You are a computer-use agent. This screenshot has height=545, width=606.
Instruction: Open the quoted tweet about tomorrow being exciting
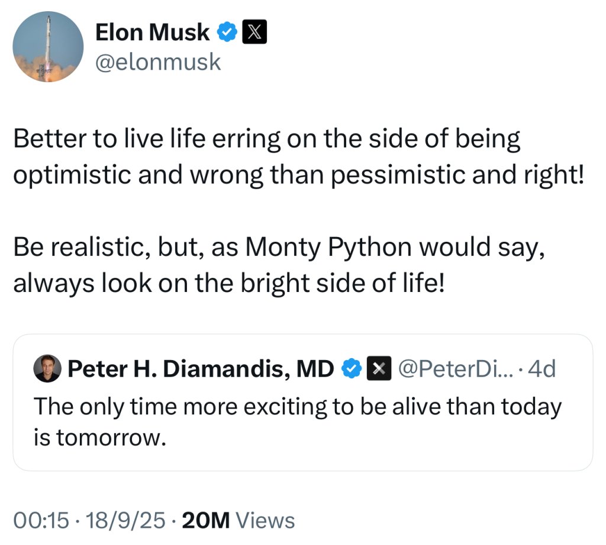302,421
